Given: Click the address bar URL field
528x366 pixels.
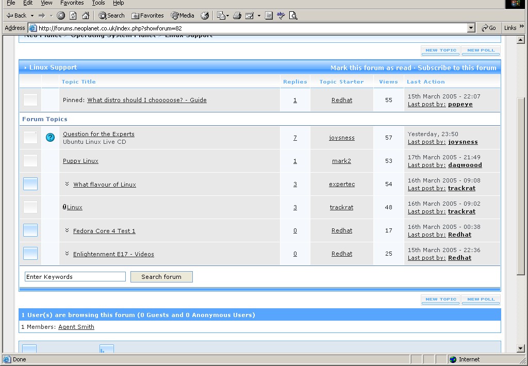Looking at the screenshot, I should [x=247, y=28].
